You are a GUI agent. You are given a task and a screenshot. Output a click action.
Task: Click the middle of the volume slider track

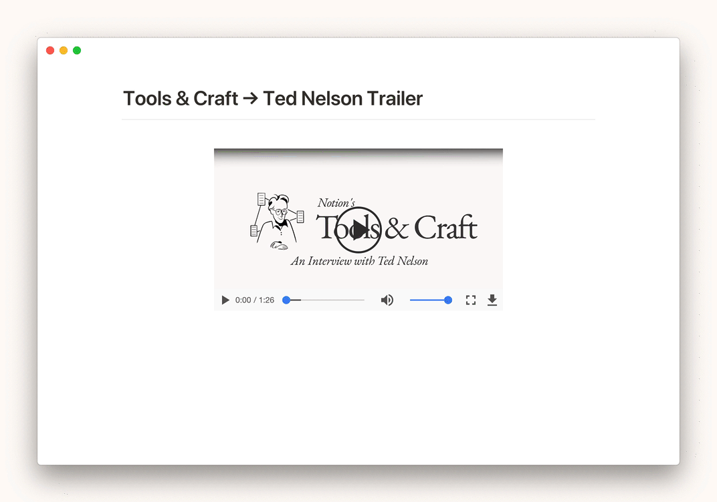[x=429, y=300]
